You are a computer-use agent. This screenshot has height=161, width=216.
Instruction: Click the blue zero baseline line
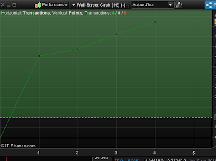point(106,138)
